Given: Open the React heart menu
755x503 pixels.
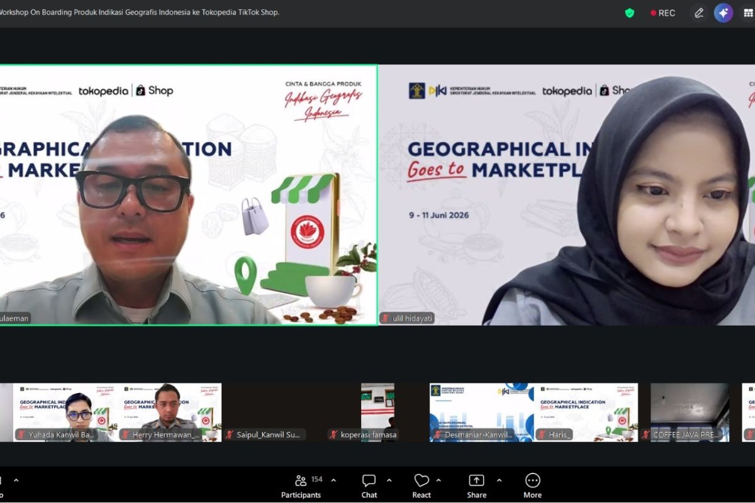Looking at the screenshot, I should click(422, 486).
